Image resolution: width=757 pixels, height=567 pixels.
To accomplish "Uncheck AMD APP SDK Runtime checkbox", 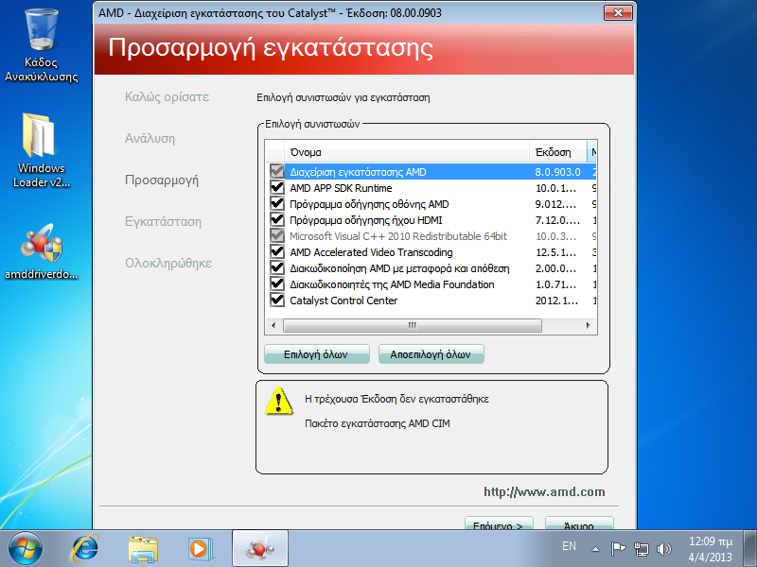I will (276, 187).
